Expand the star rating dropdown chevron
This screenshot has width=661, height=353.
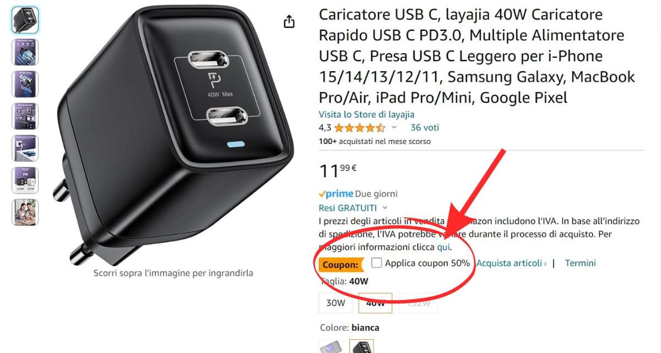coord(394,127)
